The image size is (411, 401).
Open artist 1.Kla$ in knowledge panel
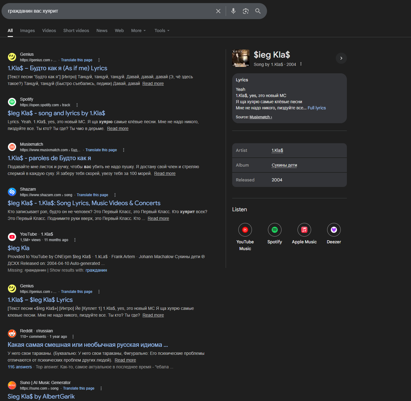click(x=277, y=150)
